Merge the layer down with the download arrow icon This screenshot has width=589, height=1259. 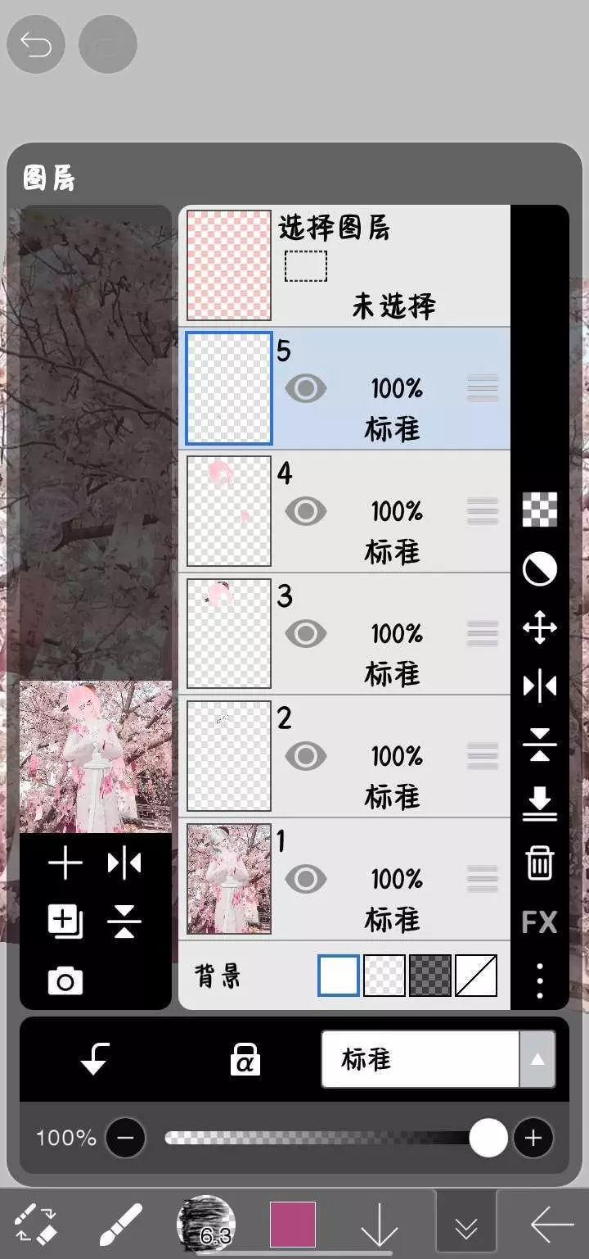(539, 804)
